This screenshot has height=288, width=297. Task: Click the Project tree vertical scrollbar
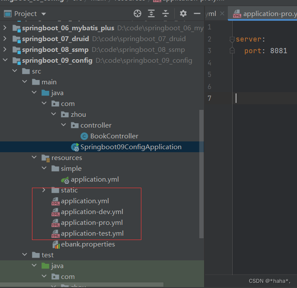[x=201, y=174]
